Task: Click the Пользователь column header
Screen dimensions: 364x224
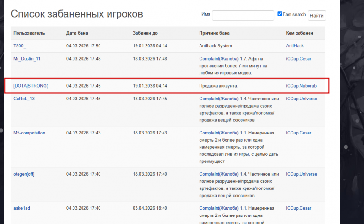Action: pos(29,33)
